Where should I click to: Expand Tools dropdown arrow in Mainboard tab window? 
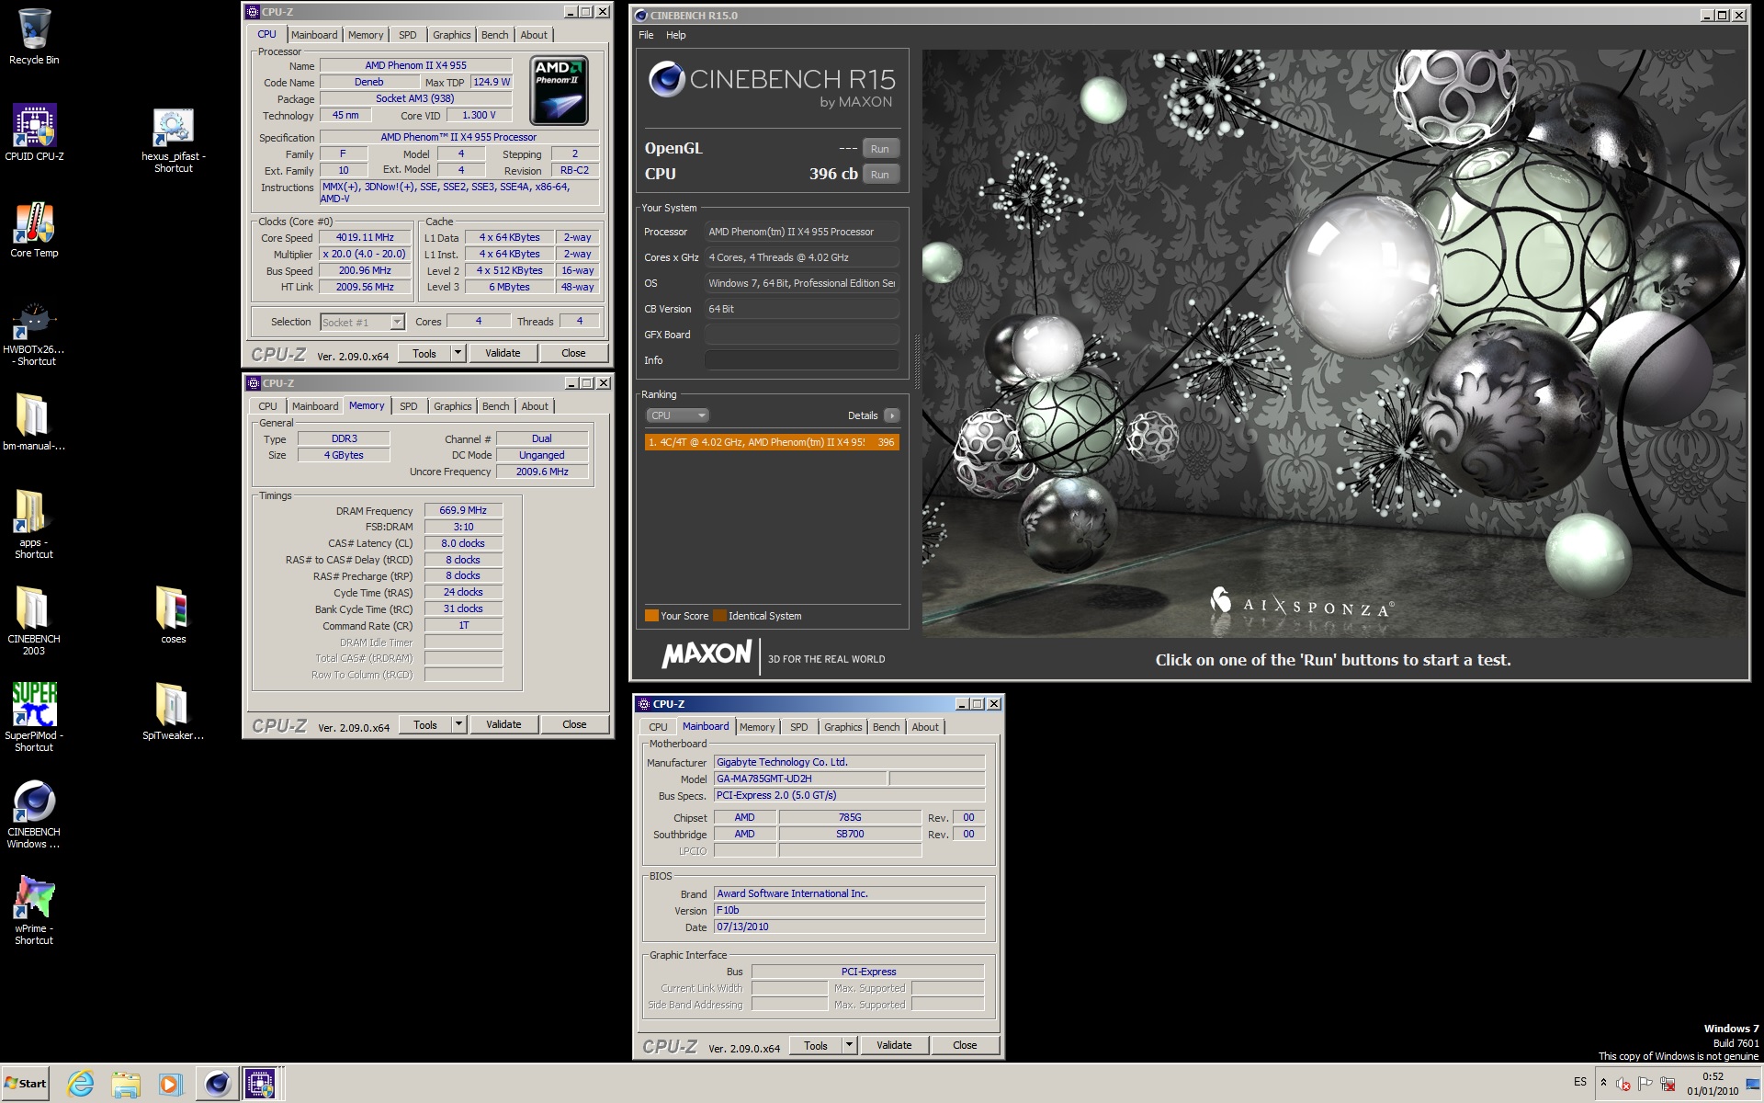(849, 1045)
